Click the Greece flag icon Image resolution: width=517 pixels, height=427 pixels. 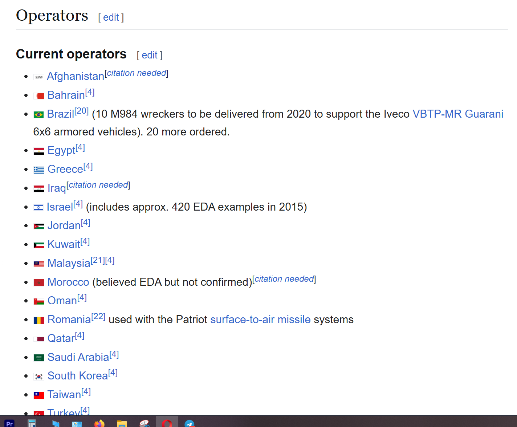39,170
